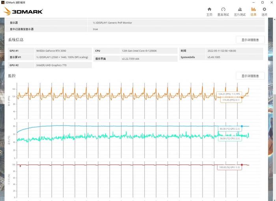Image resolution: width=276 pixels, height=201 pixels.
Task: Minimize the 3DMark window
Action: 254,2
